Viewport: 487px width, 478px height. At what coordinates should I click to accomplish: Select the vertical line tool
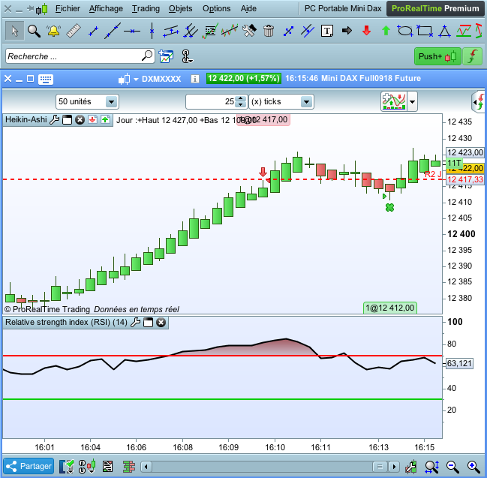152,31
